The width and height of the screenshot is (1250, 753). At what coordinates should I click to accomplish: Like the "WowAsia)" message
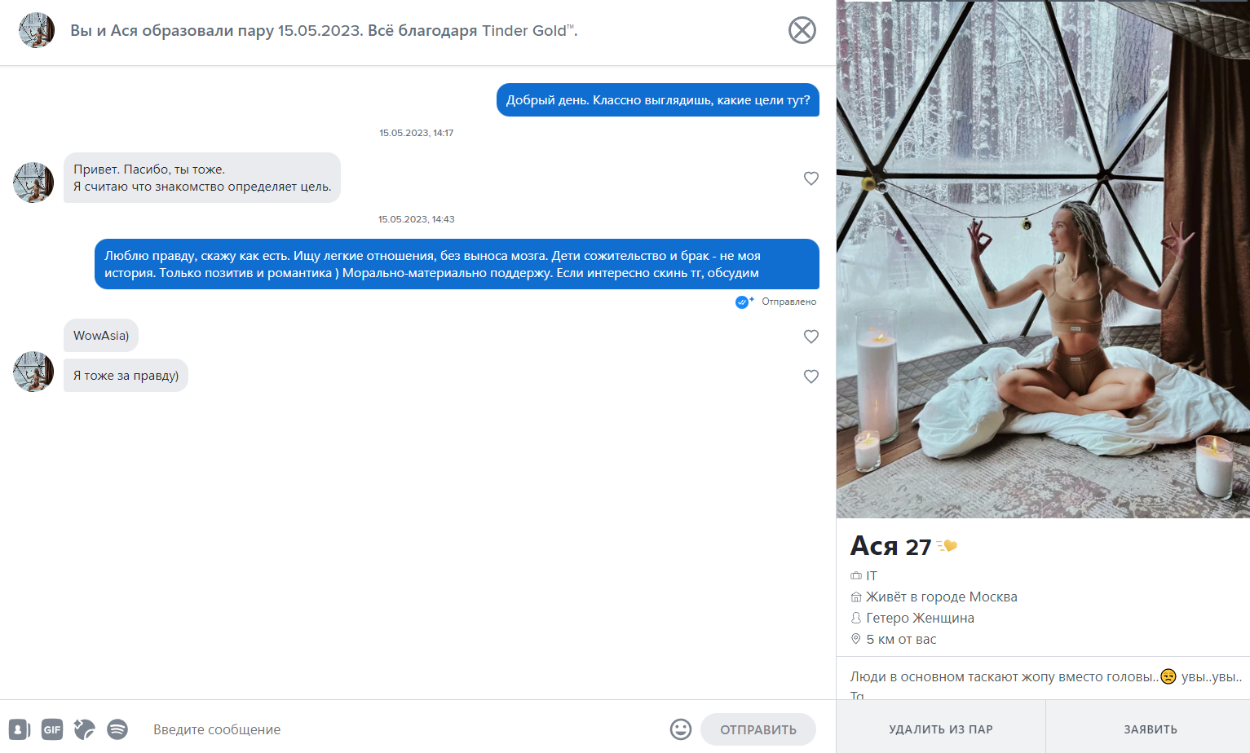(x=811, y=336)
